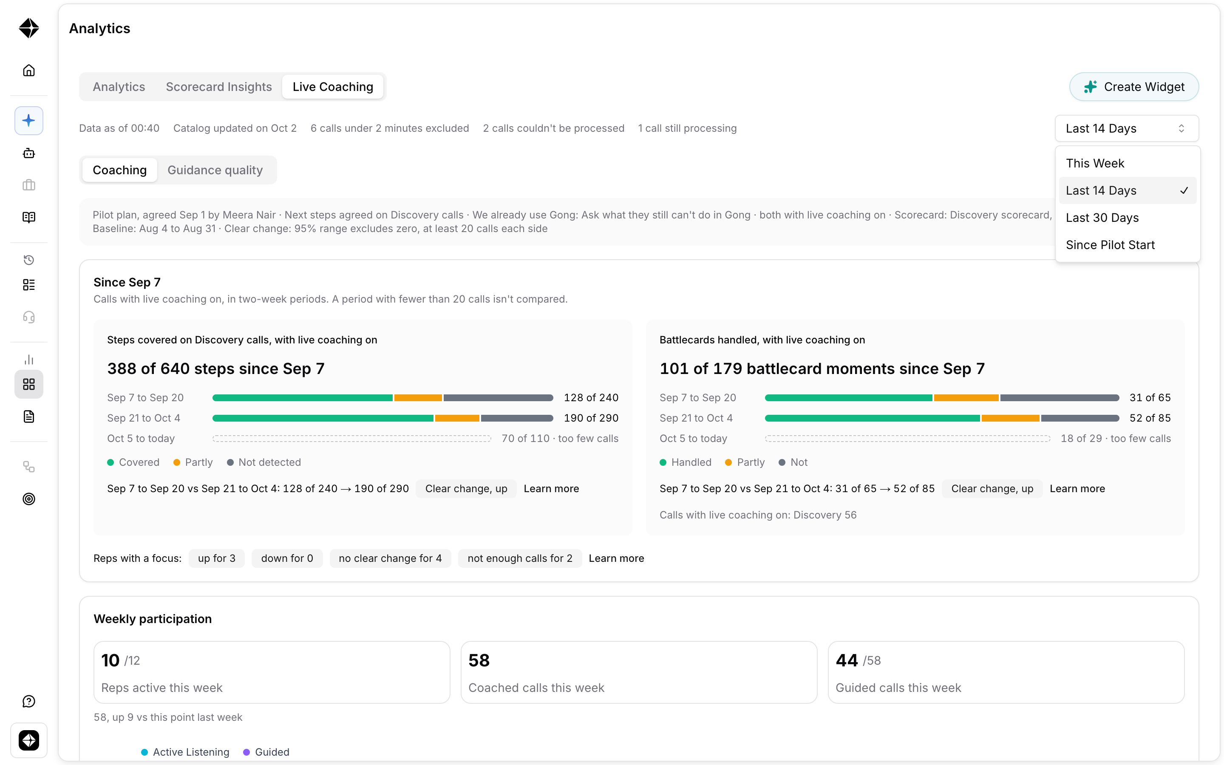This screenshot has width=1224, height=765.
Task: Open the Last 14 Days range dropdown
Action: 1126,128
